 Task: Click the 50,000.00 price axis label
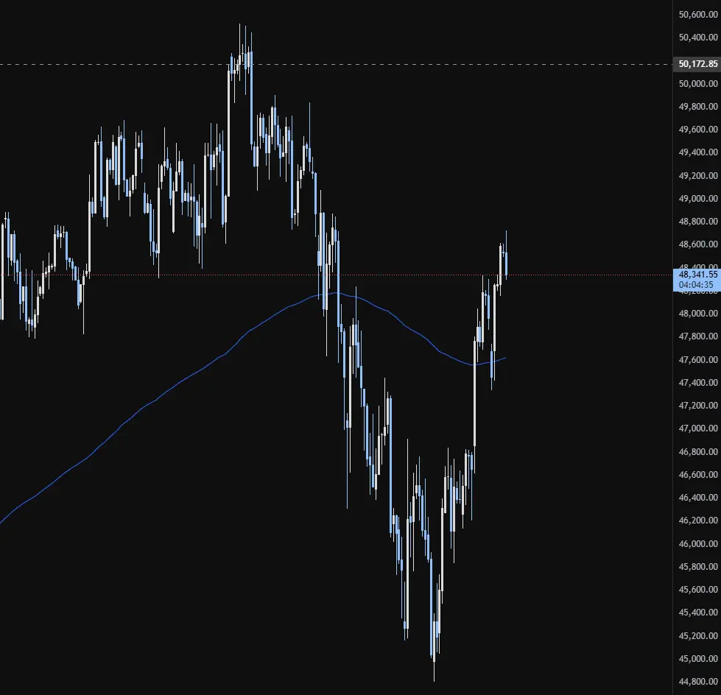click(697, 84)
